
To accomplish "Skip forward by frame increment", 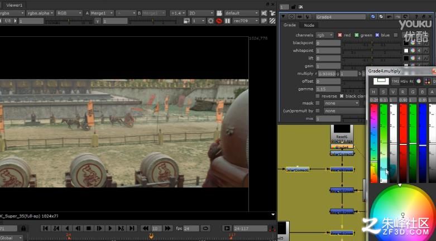I will tap(167, 228).
